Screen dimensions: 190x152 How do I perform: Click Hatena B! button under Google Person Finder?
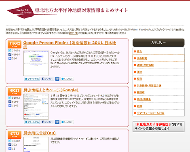coord(57,79)
